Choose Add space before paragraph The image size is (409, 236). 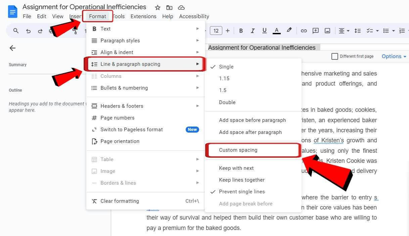pos(252,120)
